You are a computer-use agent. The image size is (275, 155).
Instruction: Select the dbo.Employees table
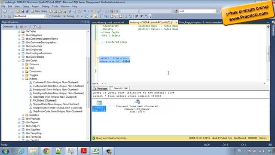click(34, 50)
